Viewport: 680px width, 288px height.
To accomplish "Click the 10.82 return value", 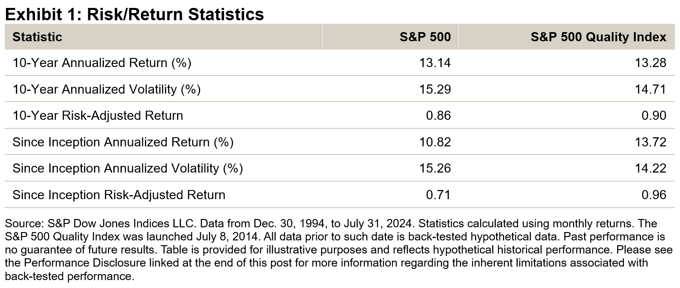I will coord(435,142).
